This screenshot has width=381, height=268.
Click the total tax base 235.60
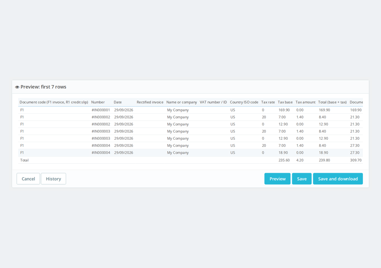click(284, 160)
